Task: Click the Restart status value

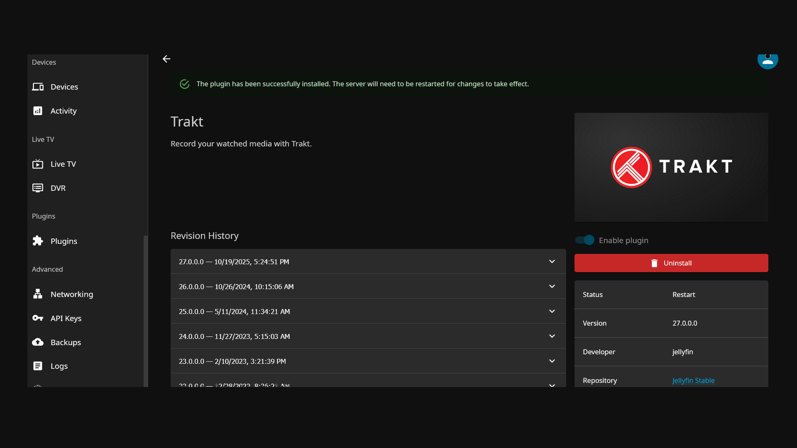Action: click(683, 294)
